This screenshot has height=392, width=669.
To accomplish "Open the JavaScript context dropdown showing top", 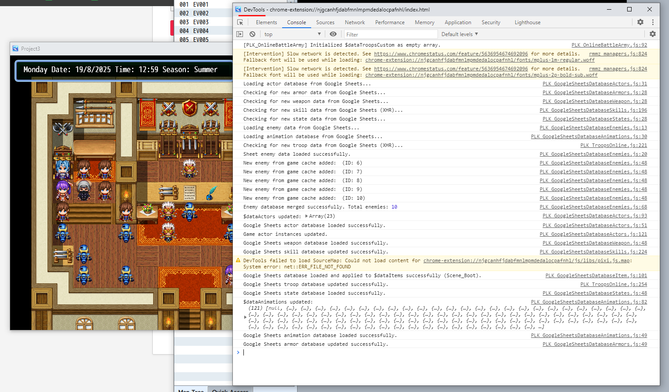I will (x=293, y=34).
